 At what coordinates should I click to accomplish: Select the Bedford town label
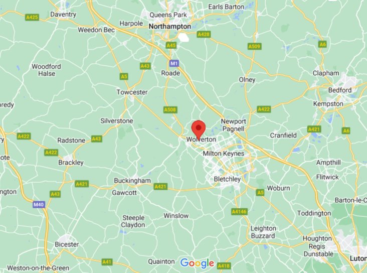click(x=340, y=90)
